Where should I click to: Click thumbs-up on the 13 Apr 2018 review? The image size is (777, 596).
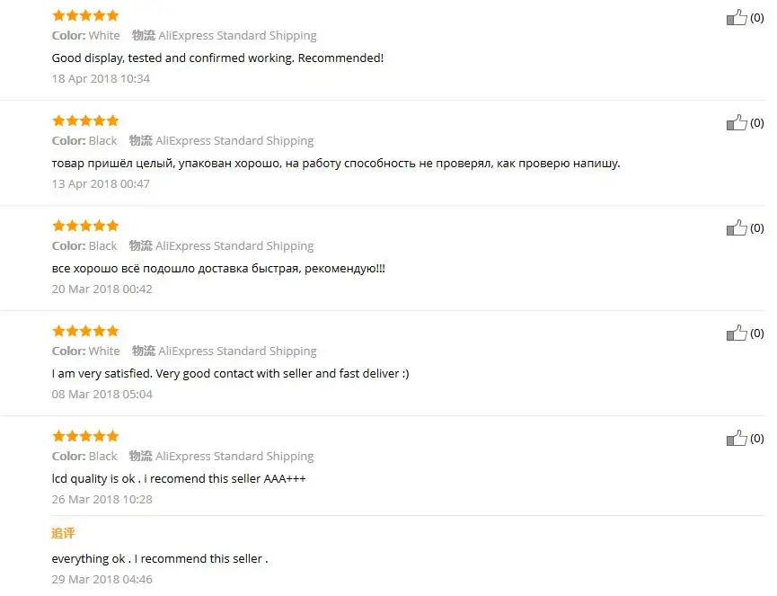pos(737,123)
